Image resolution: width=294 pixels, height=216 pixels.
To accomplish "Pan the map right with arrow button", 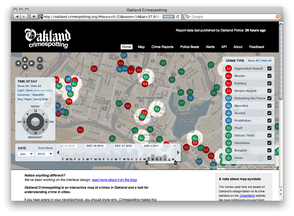I will point(32,63).
